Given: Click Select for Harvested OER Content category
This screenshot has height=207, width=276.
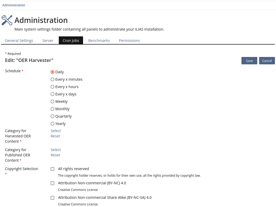Looking at the screenshot, I should coord(56,131).
